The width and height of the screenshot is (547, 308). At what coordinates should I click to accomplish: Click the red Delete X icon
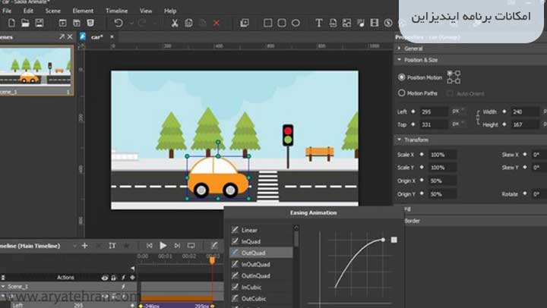[217, 24]
